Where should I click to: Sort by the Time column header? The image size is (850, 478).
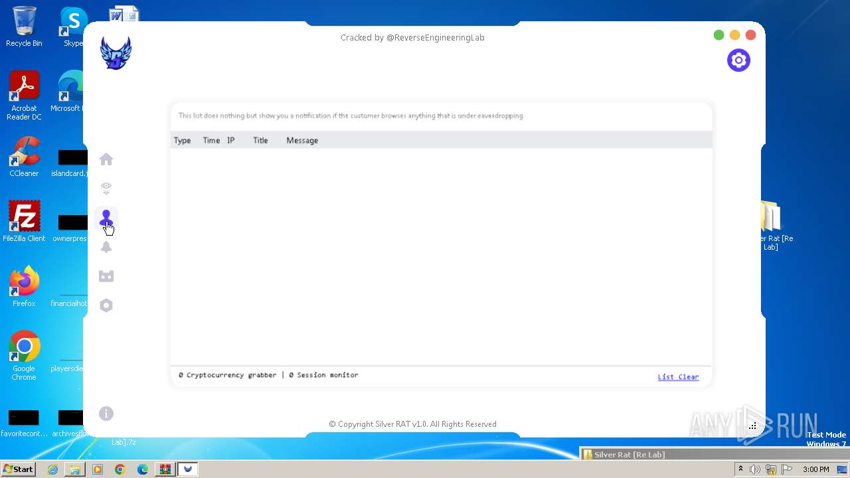(x=211, y=140)
